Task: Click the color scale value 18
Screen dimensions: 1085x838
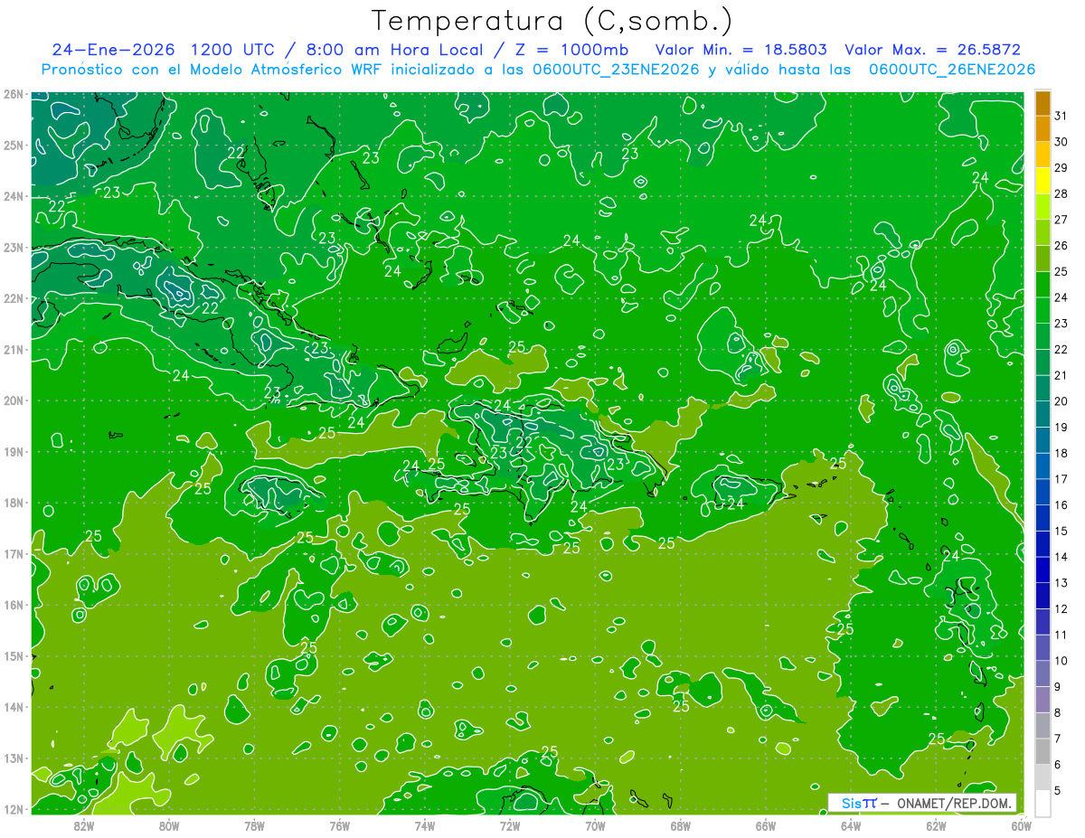Action: coord(1061,453)
